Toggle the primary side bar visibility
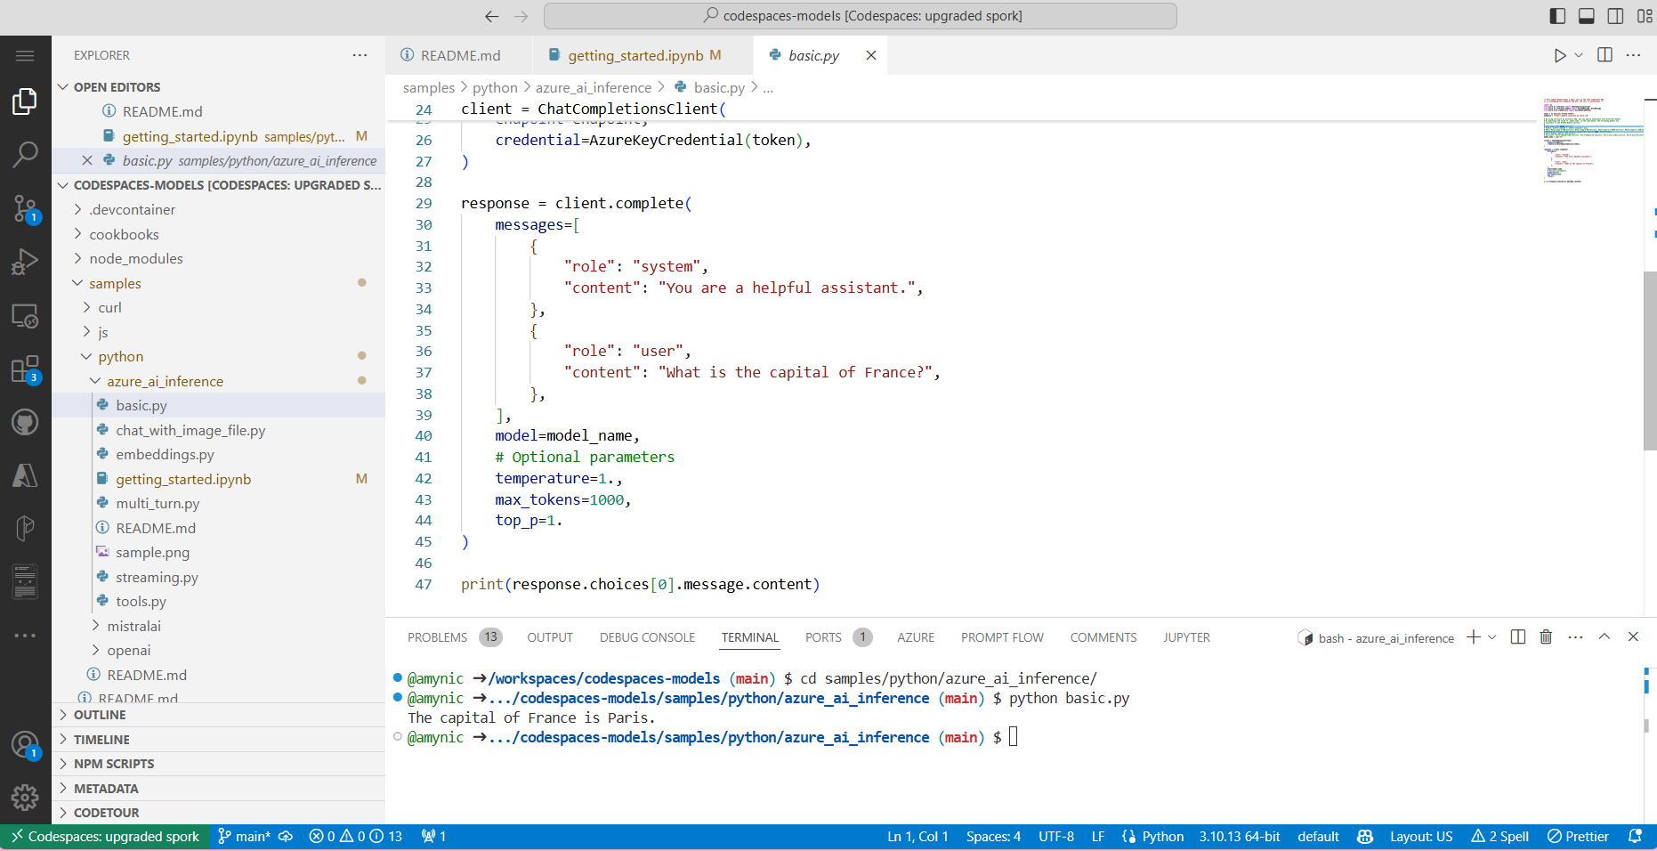 [1557, 16]
